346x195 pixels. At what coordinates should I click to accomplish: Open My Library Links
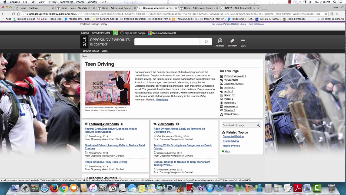point(101,33)
